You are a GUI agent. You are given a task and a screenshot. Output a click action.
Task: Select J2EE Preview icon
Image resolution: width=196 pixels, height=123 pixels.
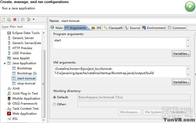pyautogui.click(x=9, y=53)
